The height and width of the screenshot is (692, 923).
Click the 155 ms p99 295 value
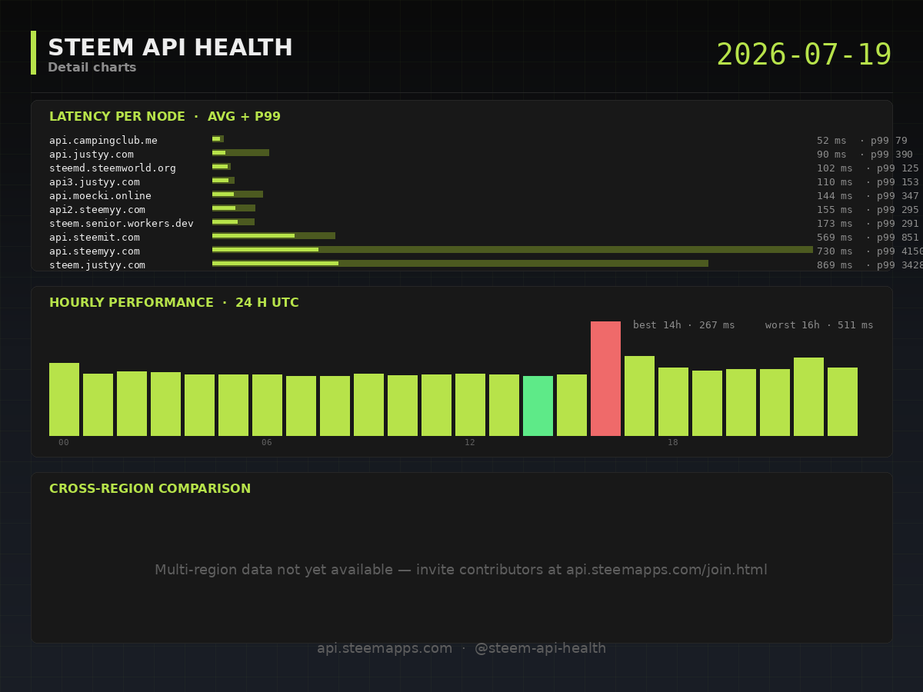pos(868,210)
